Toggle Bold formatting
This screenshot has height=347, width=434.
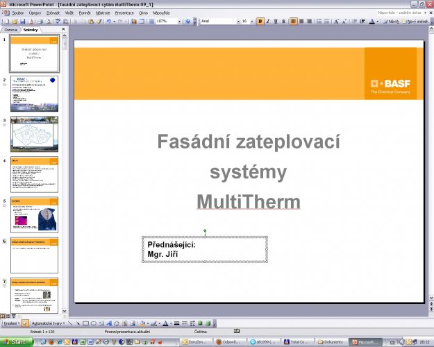[260, 22]
